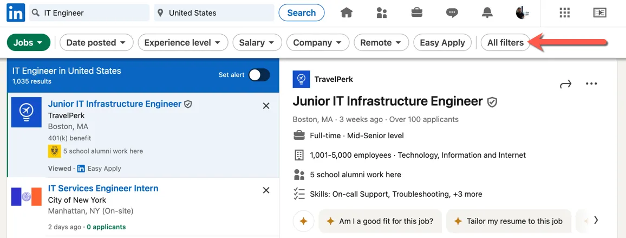Expand the Experience level filter
Viewport: 626px width, 238px height.
coord(183,42)
